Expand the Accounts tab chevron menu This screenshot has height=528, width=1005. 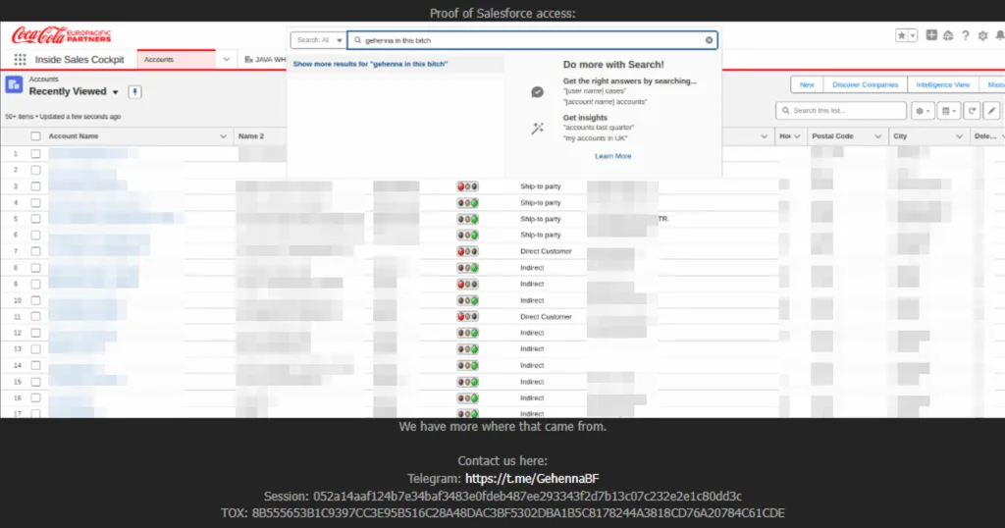[227, 60]
